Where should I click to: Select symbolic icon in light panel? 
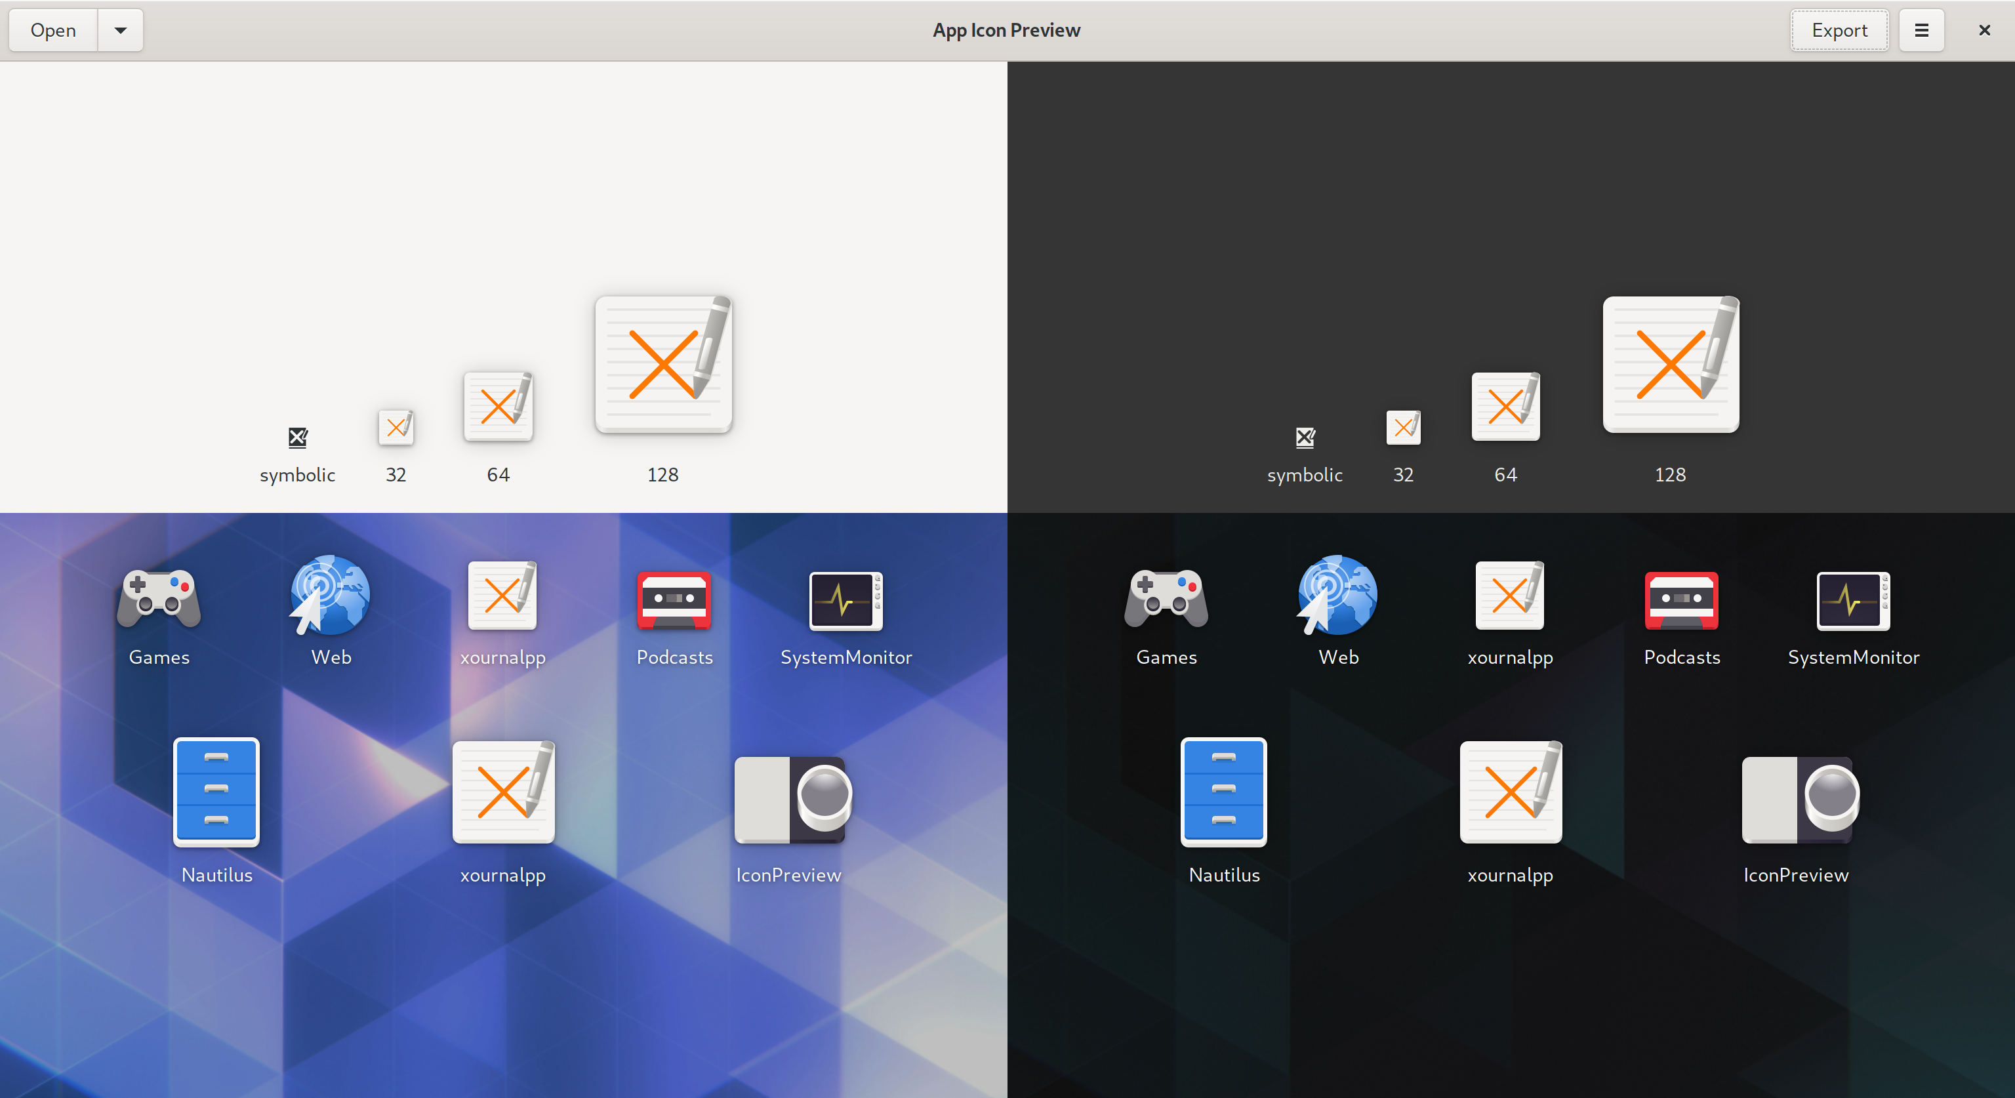point(298,437)
